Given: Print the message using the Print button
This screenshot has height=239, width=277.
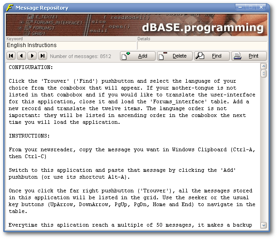Looking at the screenshot, I should pyautogui.click(x=249, y=56).
